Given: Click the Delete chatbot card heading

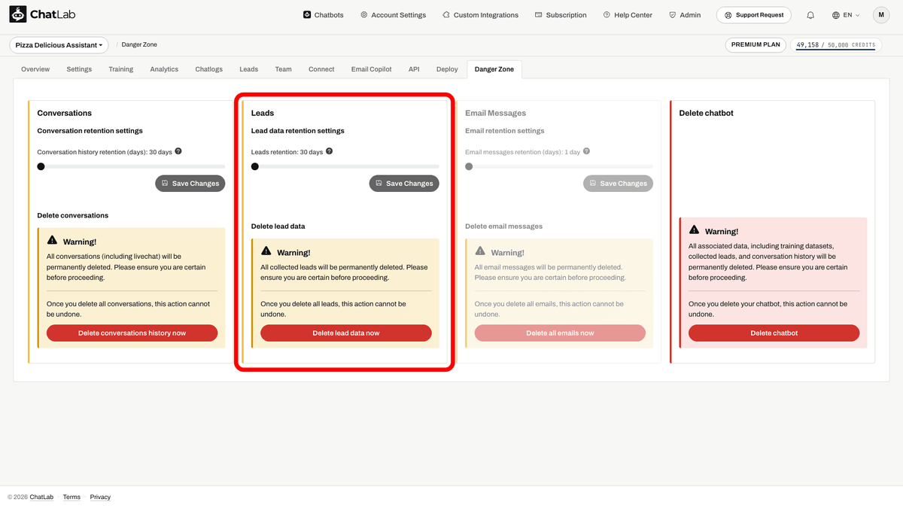Looking at the screenshot, I should 706,113.
